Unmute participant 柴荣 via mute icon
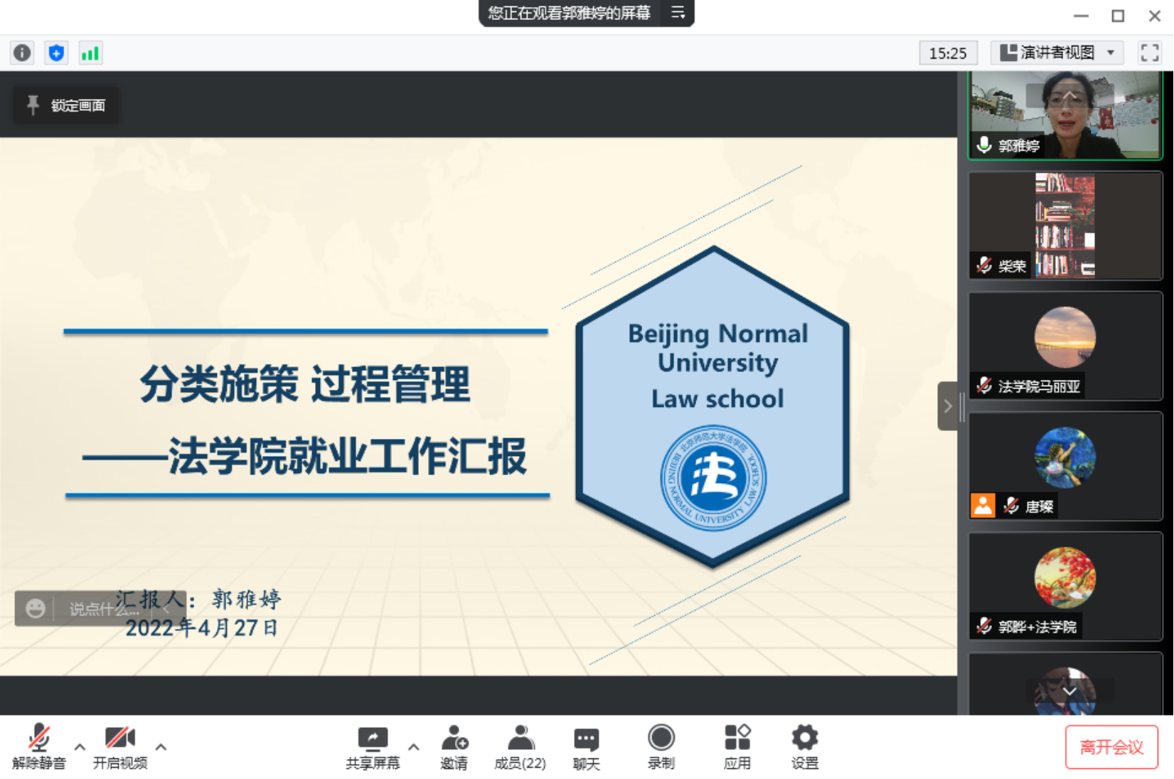The image size is (1174, 779). [x=983, y=265]
